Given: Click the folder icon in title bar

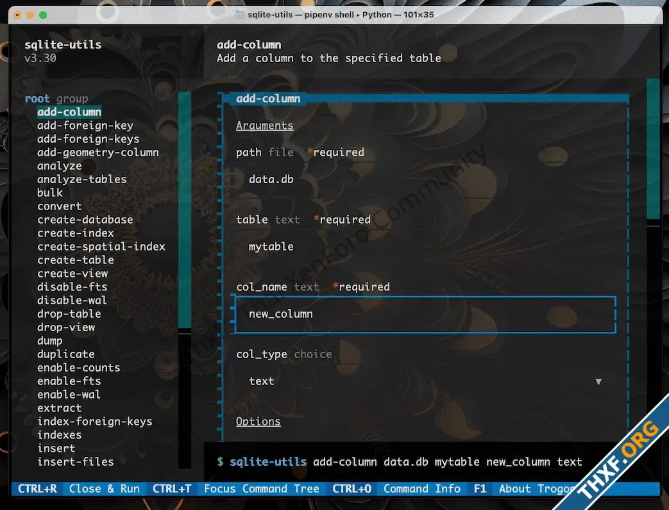Looking at the screenshot, I should click(x=240, y=15).
